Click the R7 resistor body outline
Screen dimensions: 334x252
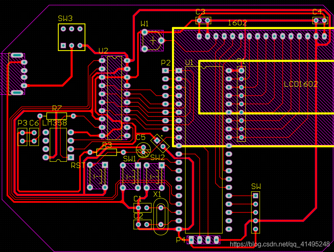click(57, 116)
